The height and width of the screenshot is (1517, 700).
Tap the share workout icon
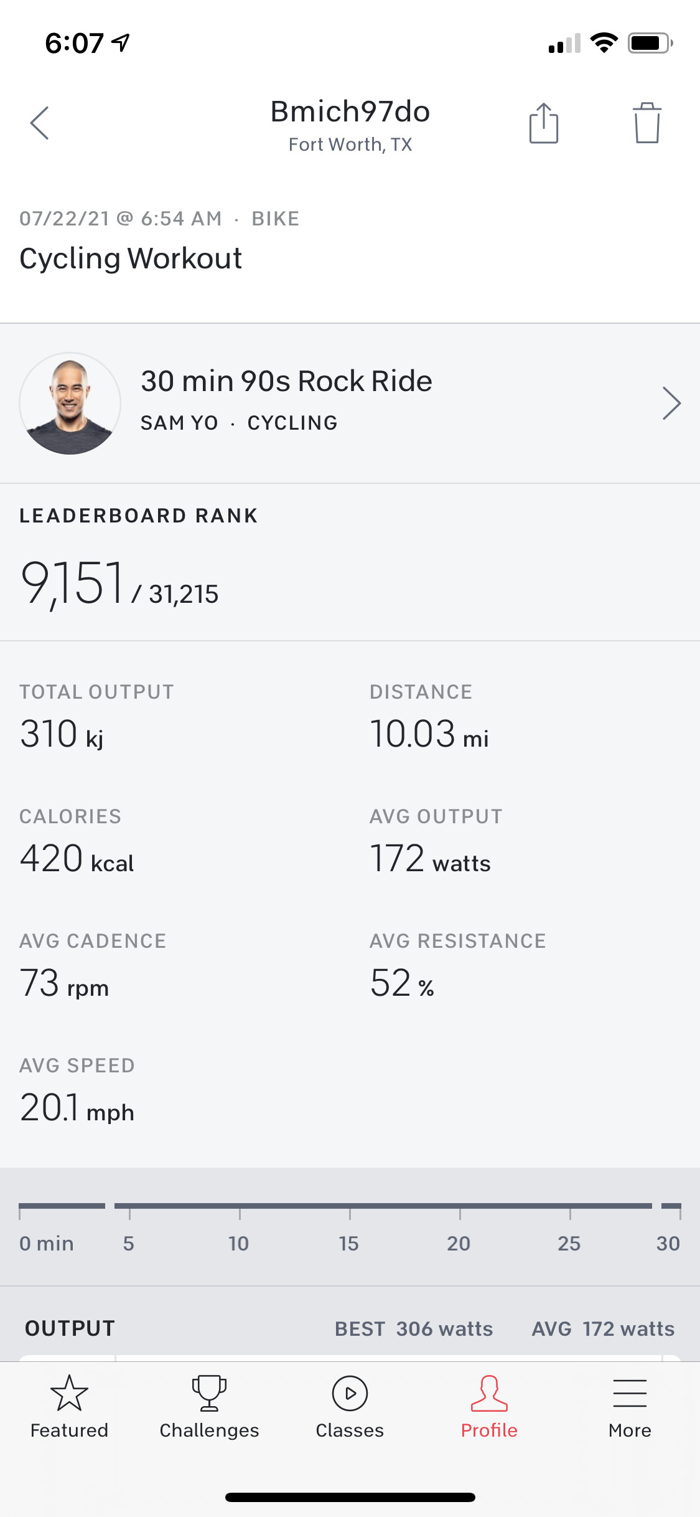point(543,123)
